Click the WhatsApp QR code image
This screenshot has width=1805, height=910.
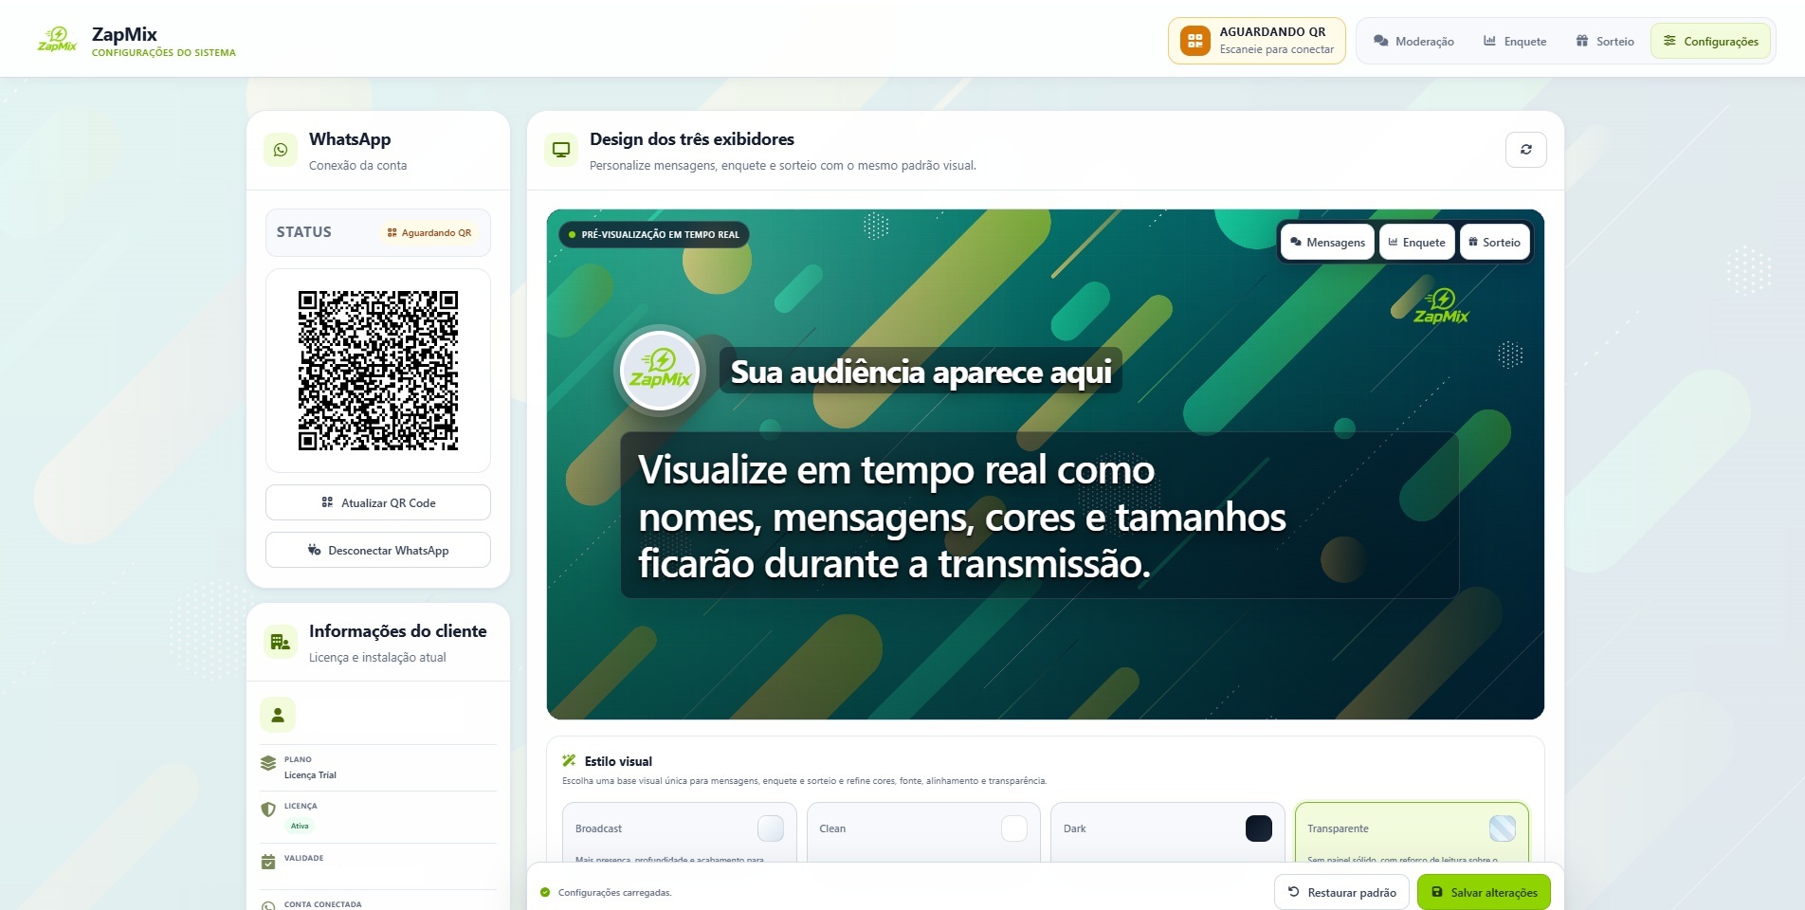point(378,371)
